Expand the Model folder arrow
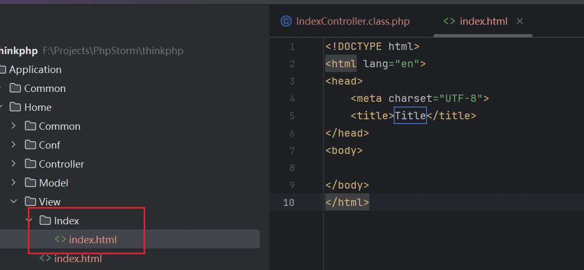 [14, 183]
